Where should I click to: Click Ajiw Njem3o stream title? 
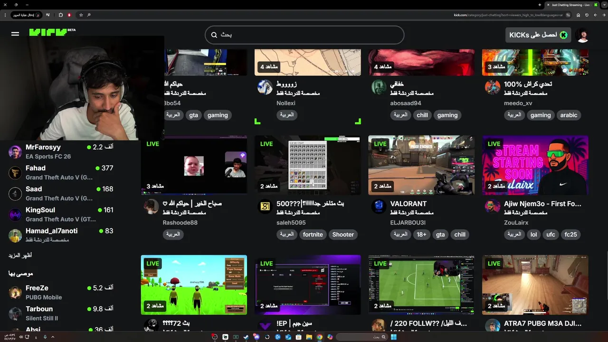click(542, 203)
